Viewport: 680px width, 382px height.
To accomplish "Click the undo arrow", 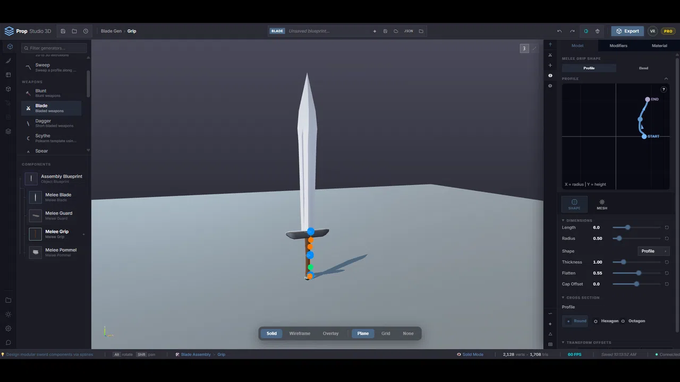I will (559, 31).
